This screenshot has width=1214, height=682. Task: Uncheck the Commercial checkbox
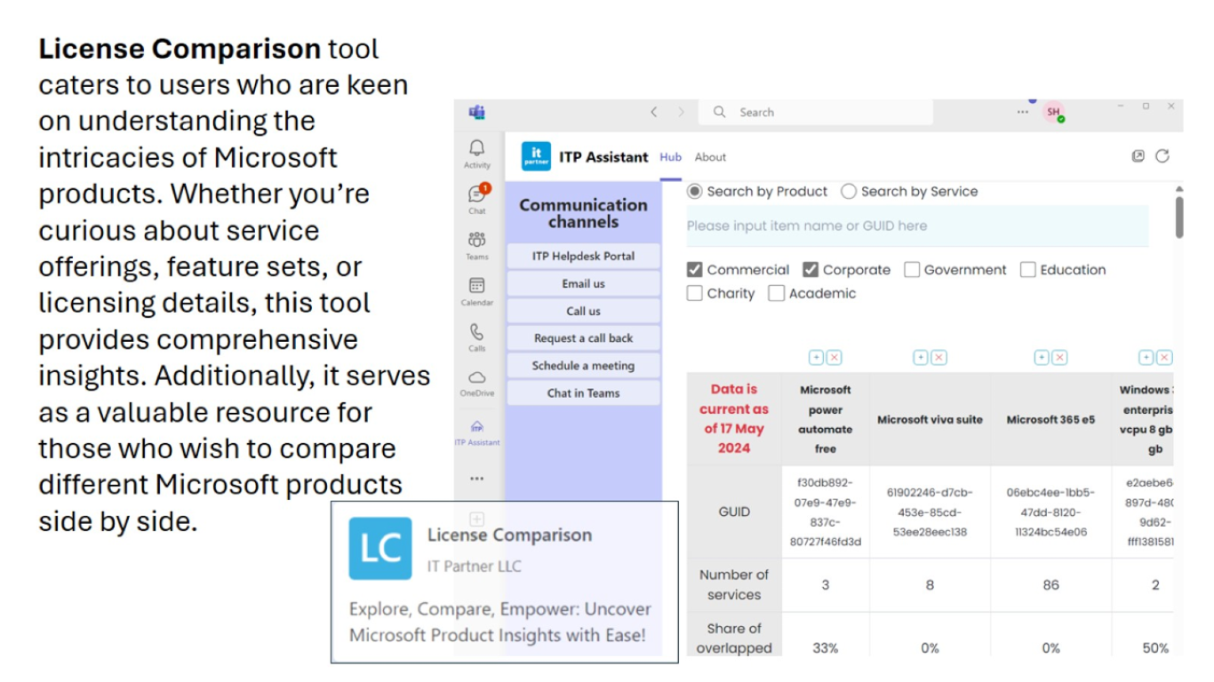point(695,269)
